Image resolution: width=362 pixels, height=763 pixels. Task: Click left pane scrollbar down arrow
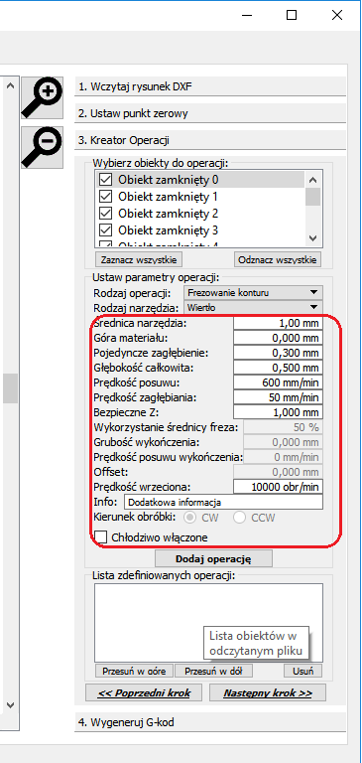pos(11,704)
